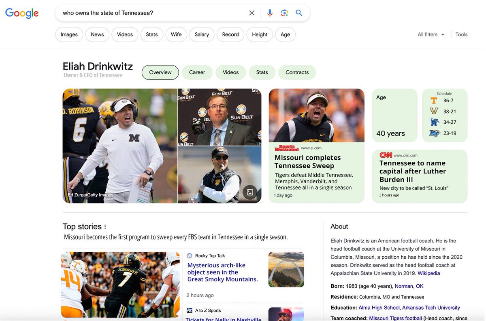Click the Eliah Drinkwitz heading
486x321 pixels.
click(x=98, y=66)
